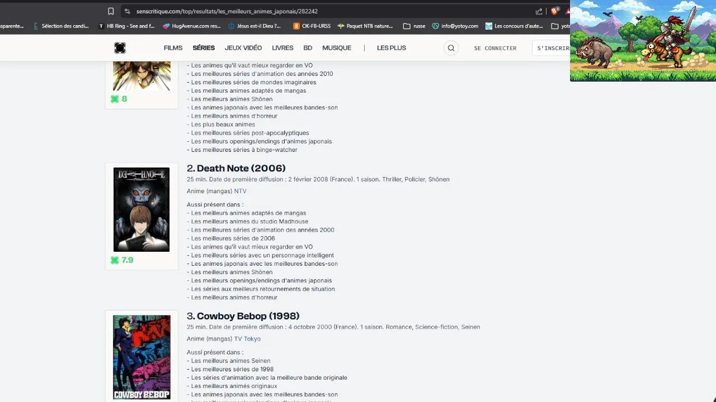Open the FILMS menu
This screenshot has width=716, height=402.
tap(173, 48)
